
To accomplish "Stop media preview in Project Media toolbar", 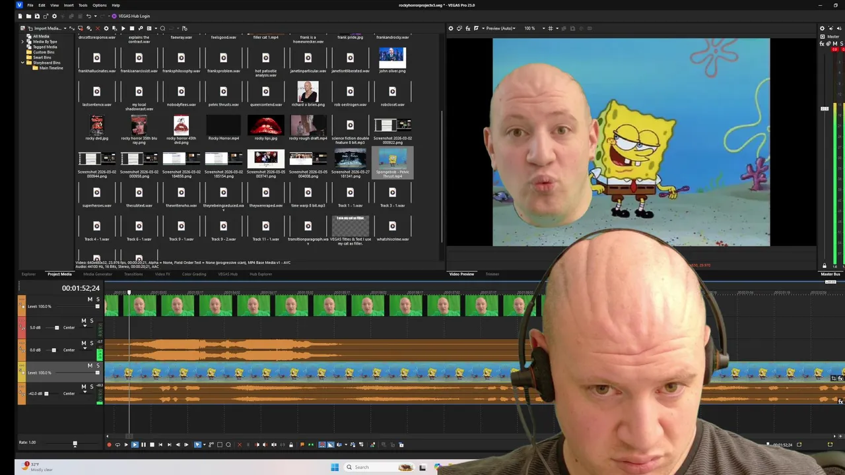I will click(x=132, y=28).
